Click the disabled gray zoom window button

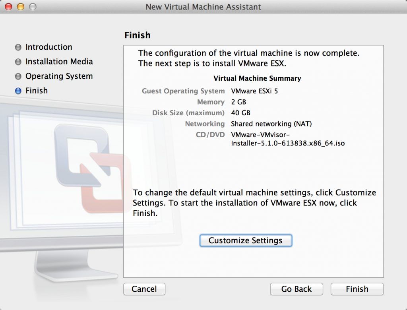coord(33,6)
